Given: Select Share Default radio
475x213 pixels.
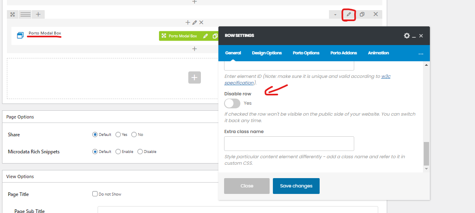Looking at the screenshot, I should tap(95, 134).
